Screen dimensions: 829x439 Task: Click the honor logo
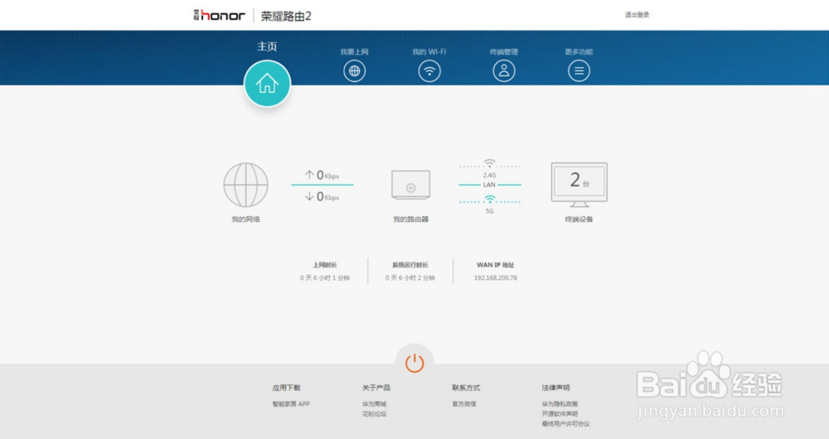point(220,15)
